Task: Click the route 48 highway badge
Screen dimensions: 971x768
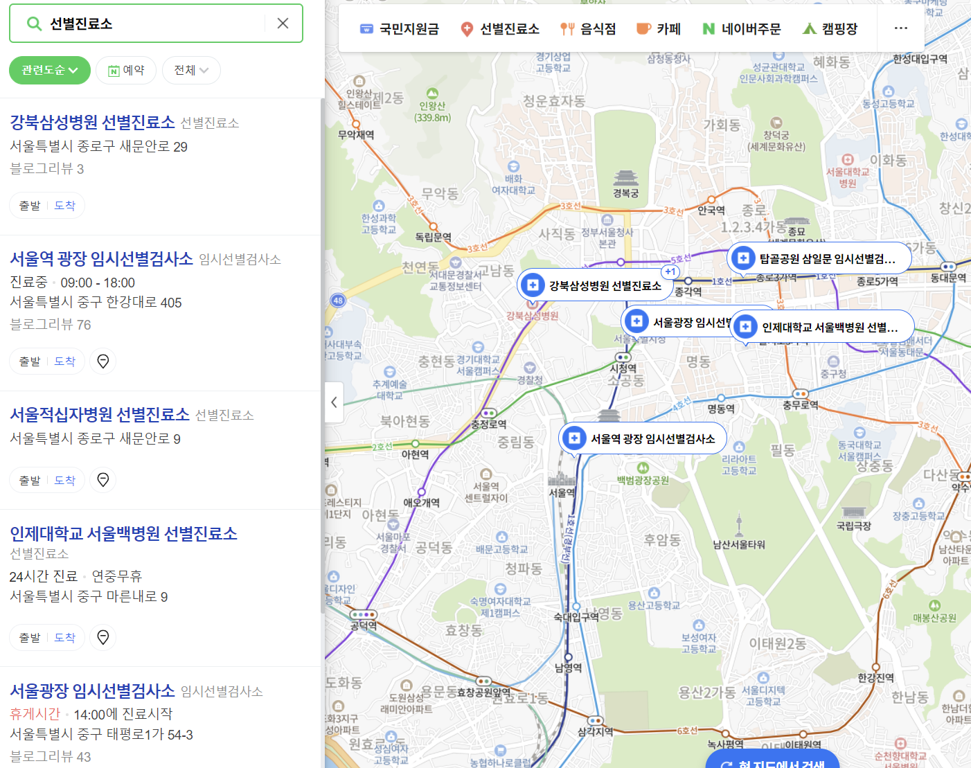Action: coord(338,301)
